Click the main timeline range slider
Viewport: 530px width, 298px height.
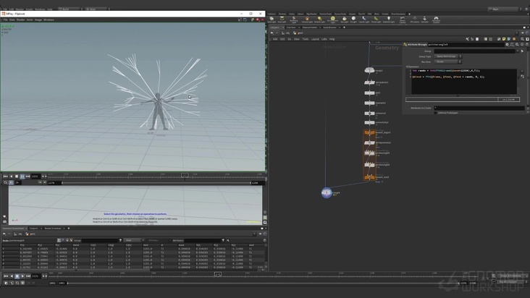click(x=263, y=283)
